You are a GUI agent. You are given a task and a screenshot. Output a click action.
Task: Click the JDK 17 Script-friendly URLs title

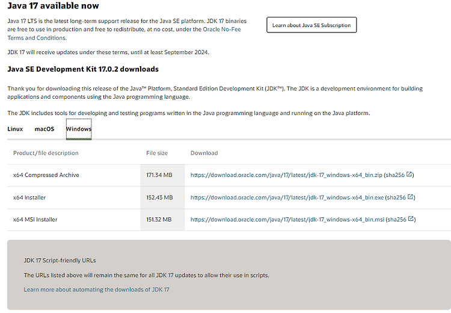pos(60,260)
